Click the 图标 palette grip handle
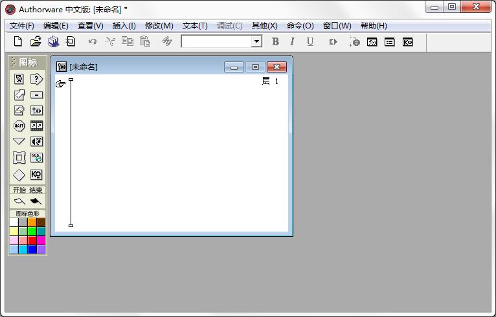The width and height of the screenshot is (496, 317). [x=13, y=62]
